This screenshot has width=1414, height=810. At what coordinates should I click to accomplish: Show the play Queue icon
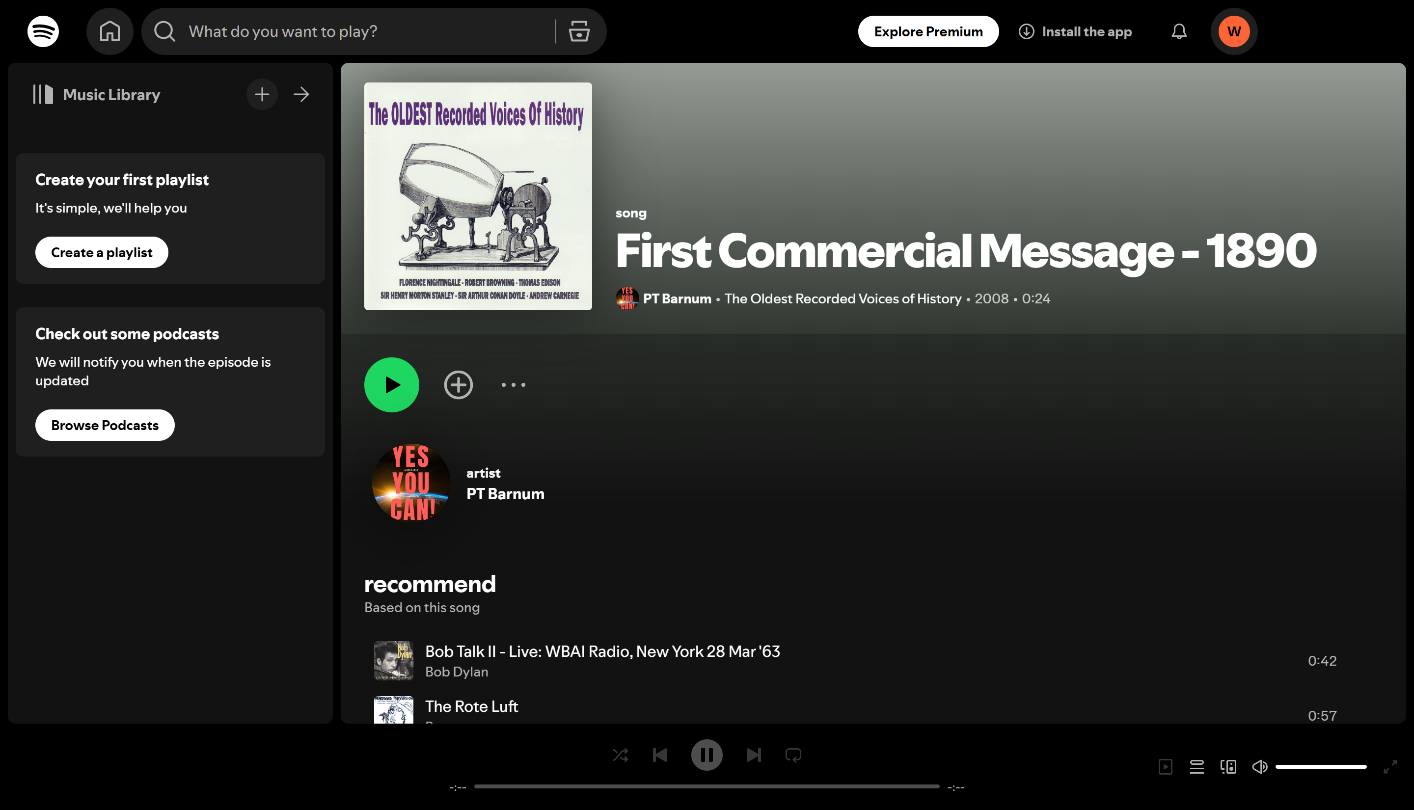[1197, 766]
